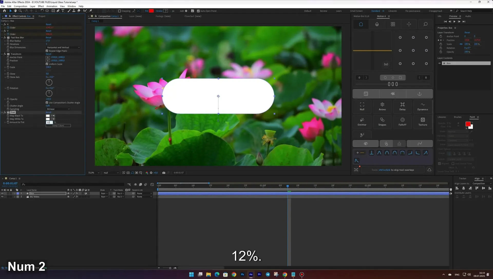Open Motion 4 search icon
493x279 pixels.
(425, 24)
